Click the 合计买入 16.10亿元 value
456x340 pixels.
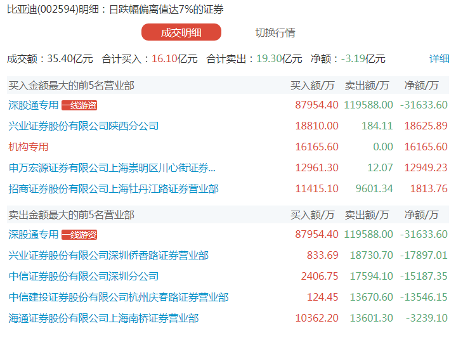pos(150,59)
